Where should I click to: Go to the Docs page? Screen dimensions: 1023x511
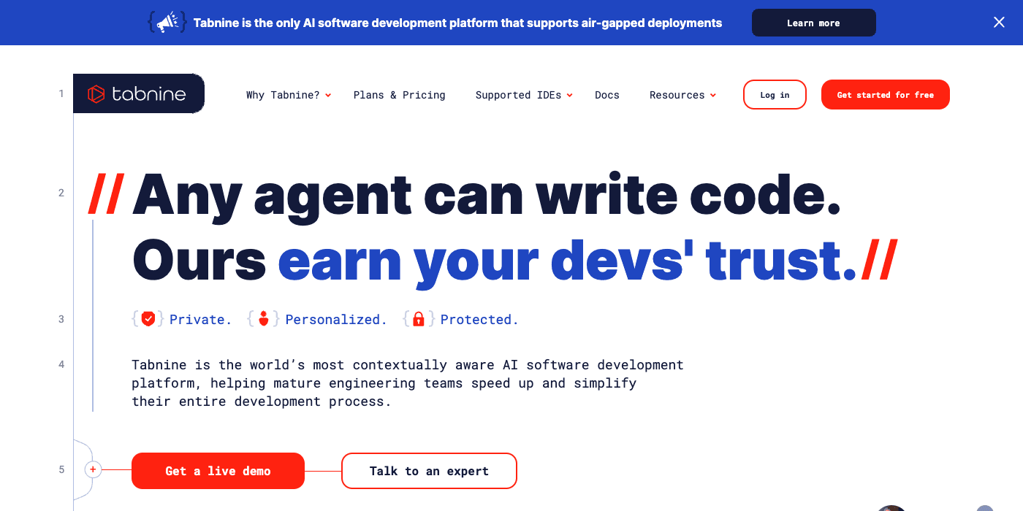coord(606,95)
